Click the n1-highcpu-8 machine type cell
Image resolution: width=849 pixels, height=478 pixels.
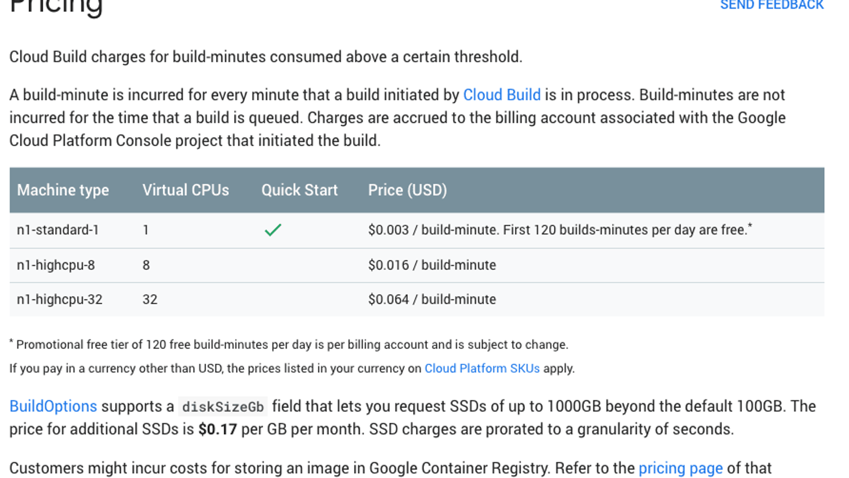56,265
